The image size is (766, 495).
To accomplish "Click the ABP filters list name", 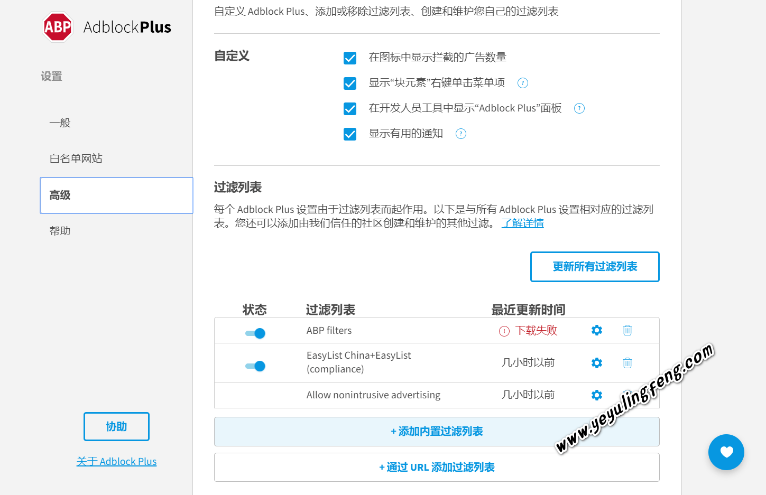I will click(329, 331).
